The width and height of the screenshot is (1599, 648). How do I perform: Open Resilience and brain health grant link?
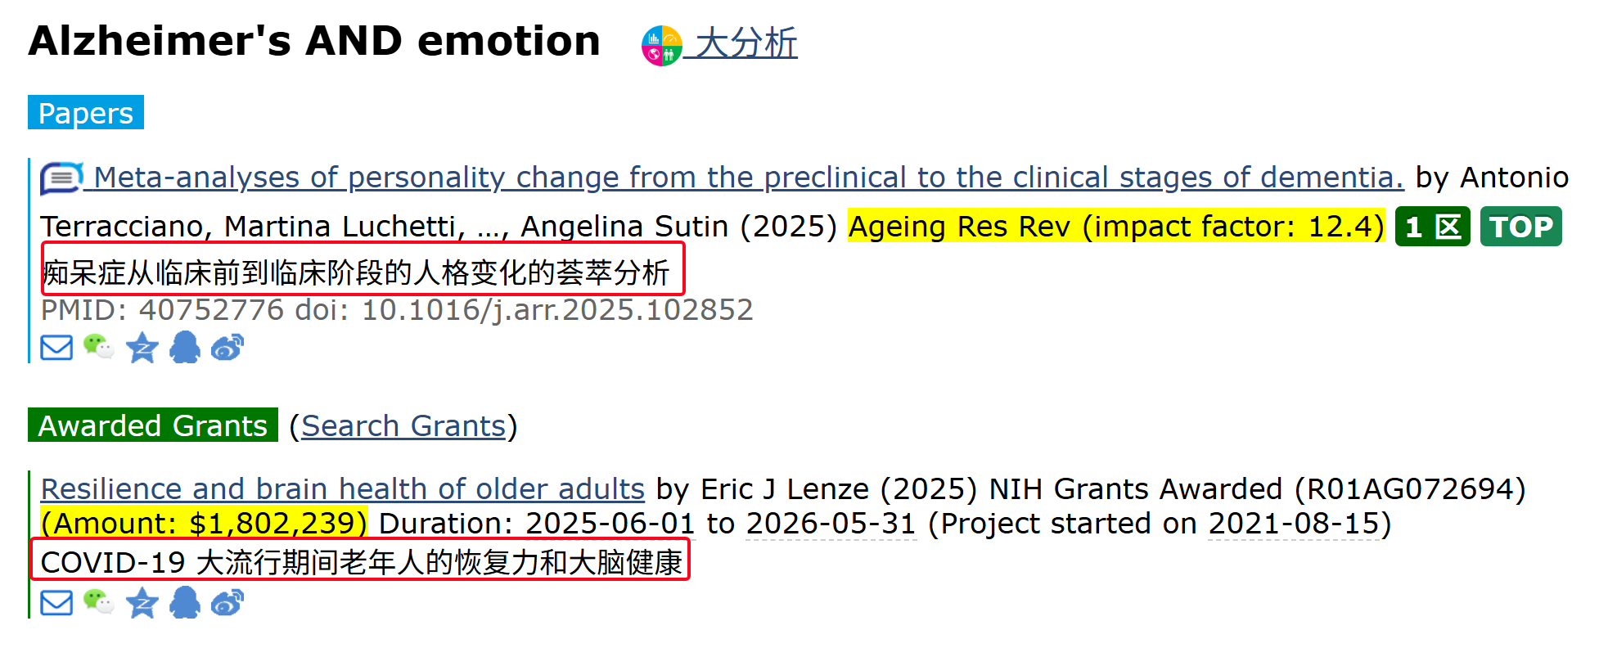[343, 489]
